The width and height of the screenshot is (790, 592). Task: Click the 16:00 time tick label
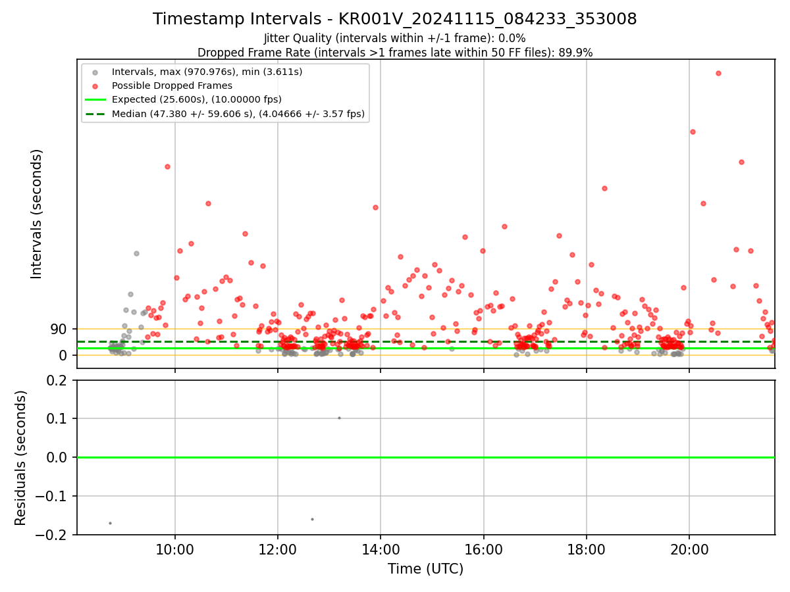point(484,549)
